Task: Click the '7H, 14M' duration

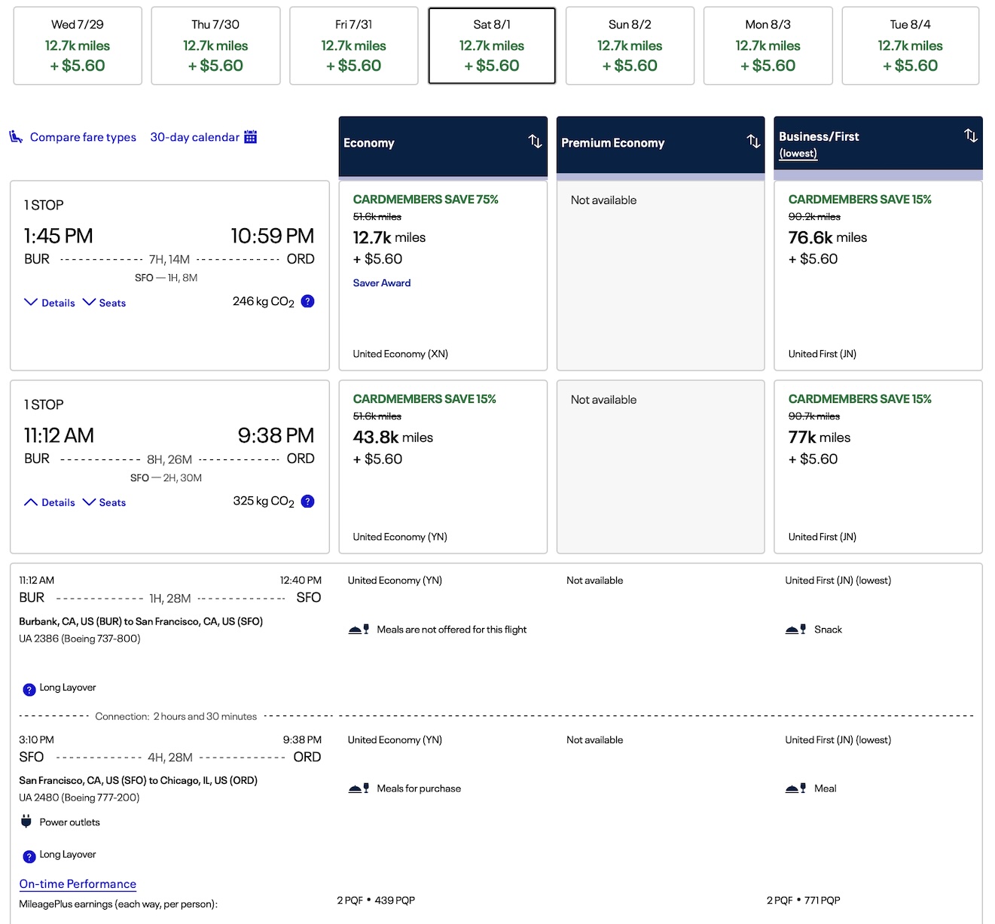Action: pos(169,259)
